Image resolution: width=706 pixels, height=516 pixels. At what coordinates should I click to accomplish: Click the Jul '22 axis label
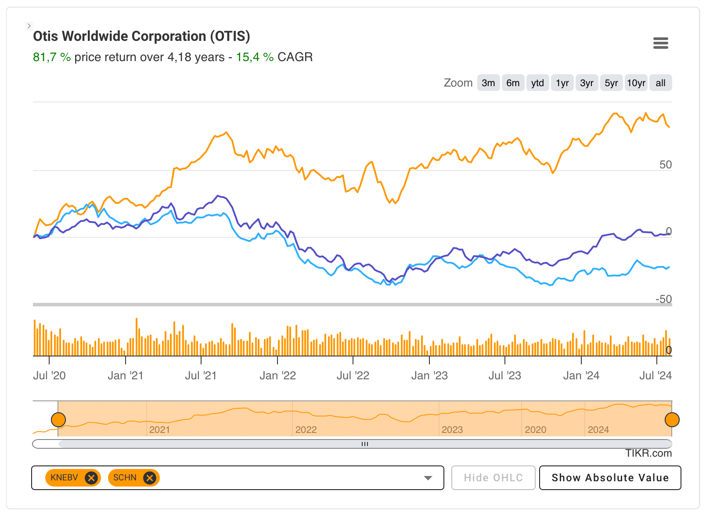[x=353, y=376]
